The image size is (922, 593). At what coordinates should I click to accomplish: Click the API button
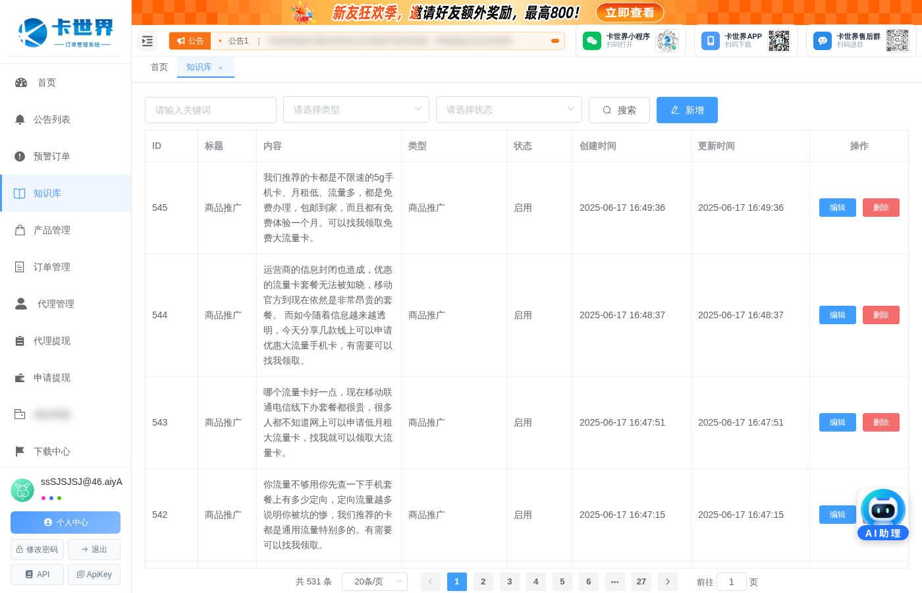(x=37, y=575)
